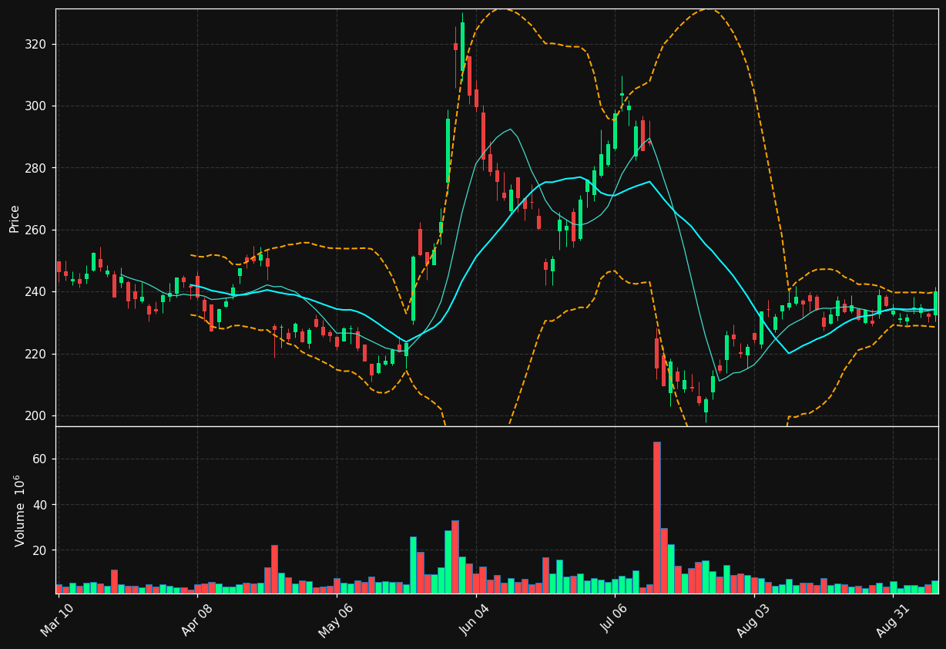
Task: Select the 300 price tick label
Action: click(x=35, y=106)
